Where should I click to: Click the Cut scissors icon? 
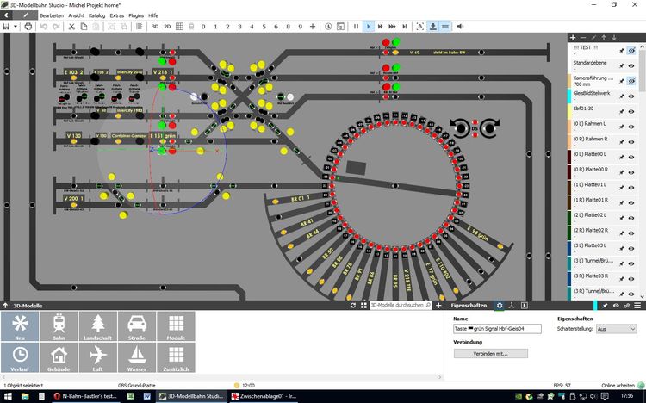click(x=71, y=27)
